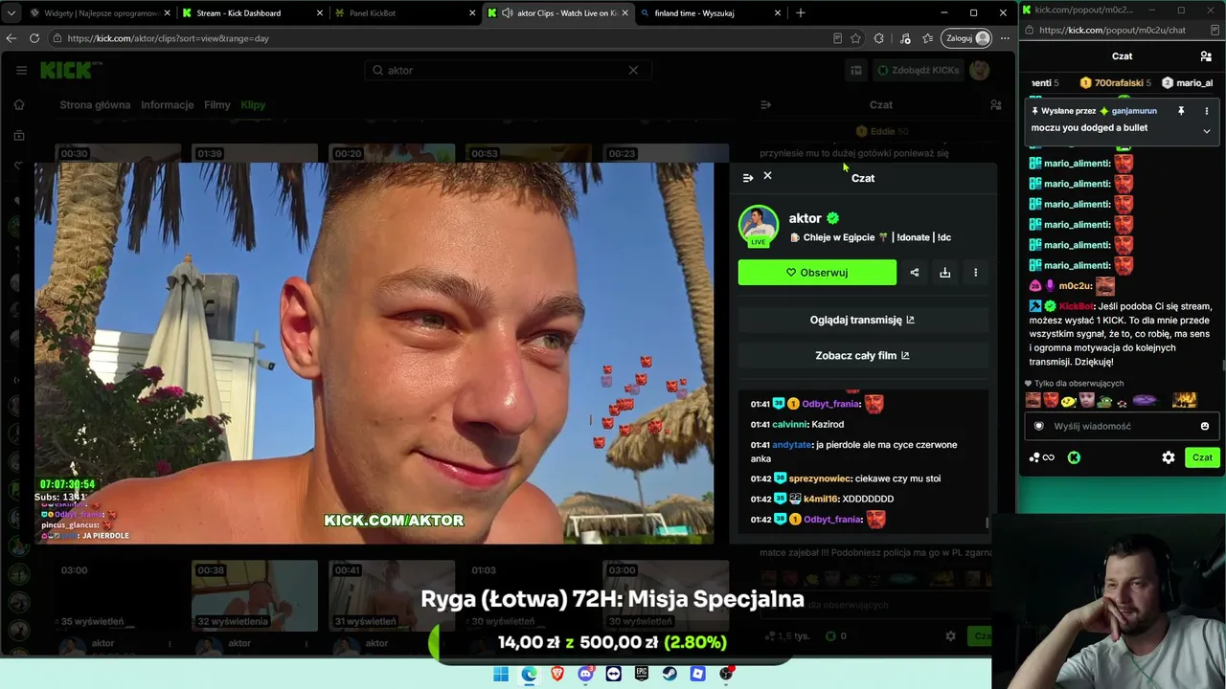Share the aktor clip
Viewport: 1226px width, 689px height.
[914, 273]
